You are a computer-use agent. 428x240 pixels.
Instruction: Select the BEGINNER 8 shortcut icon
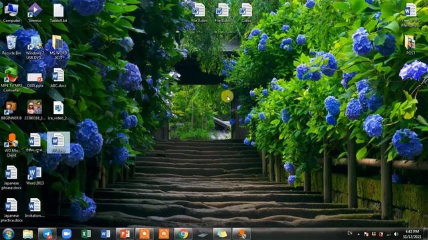11,110
